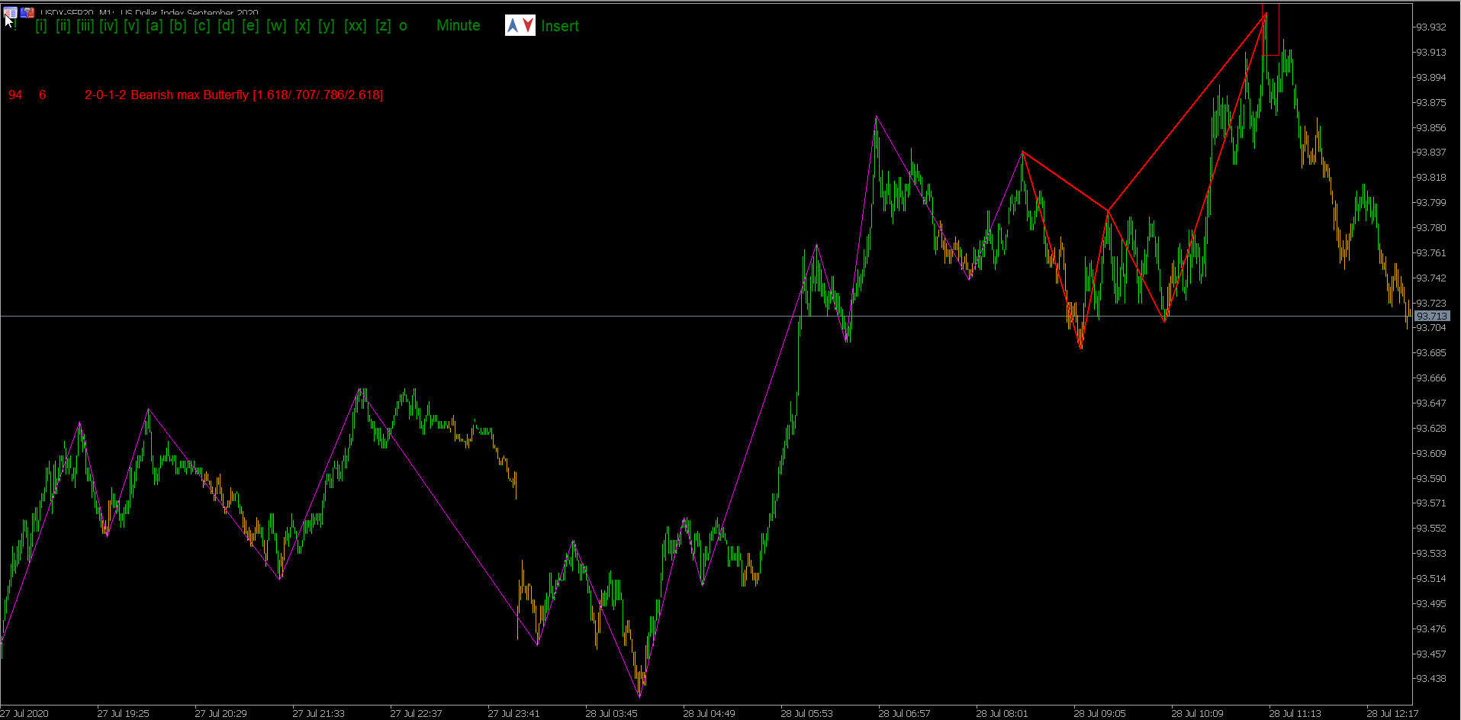Click the red number 94

[x=15, y=95]
